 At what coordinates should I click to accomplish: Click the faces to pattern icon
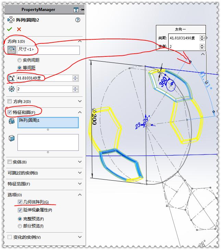pyautogui.click(x=12, y=138)
